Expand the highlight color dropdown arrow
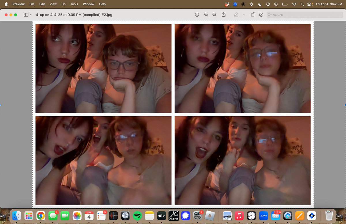 [x=244, y=15]
